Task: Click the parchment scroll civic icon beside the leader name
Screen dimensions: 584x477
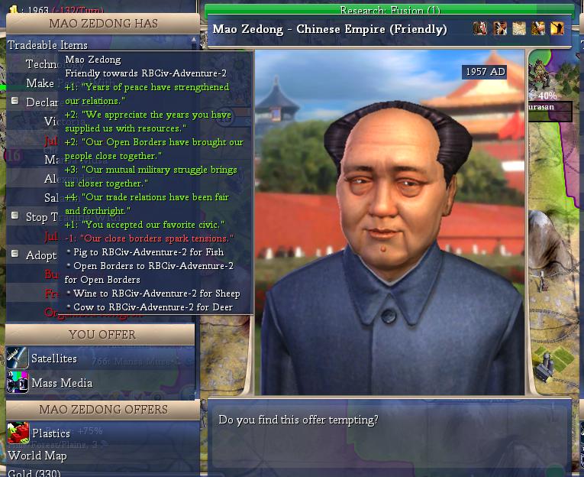Action: (x=518, y=28)
